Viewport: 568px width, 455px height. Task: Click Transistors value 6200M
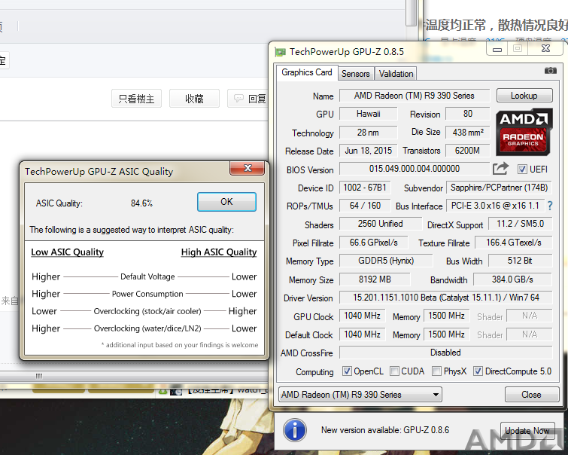coord(467,151)
